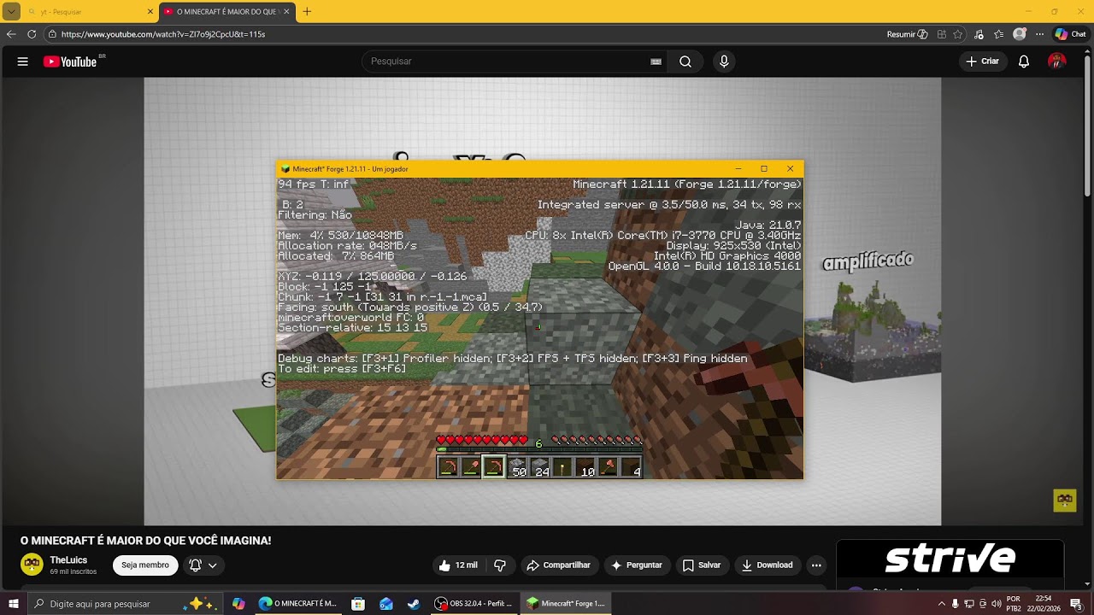This screenshot has height=615, width=1094.
Task: Click the Download button
Action: pos(767,565)
